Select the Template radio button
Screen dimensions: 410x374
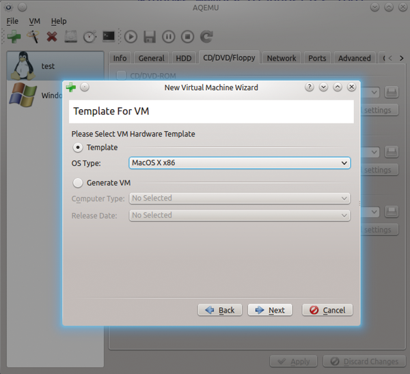point(78,147)
